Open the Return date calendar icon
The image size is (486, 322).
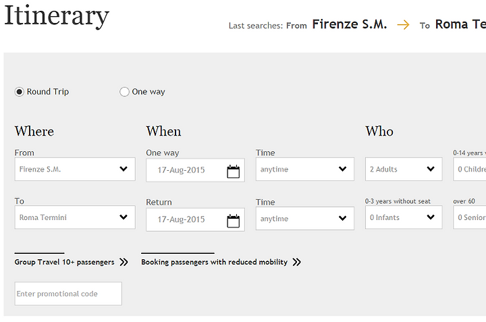tap(233, 221)
